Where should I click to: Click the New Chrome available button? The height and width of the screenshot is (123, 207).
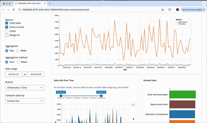[192, 10]
